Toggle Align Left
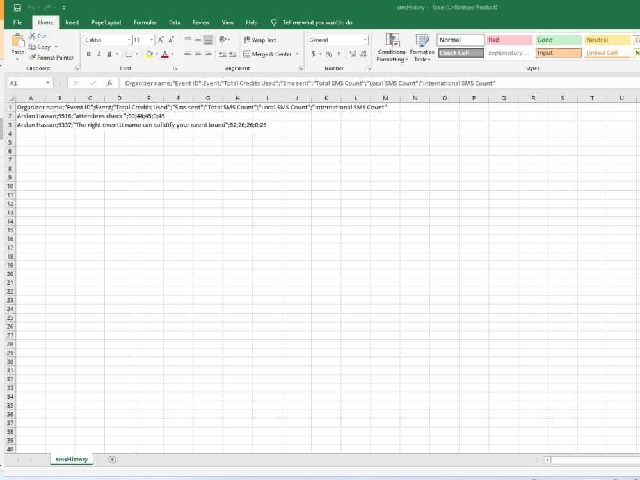 pyautogui.click(x=188, y=54)
